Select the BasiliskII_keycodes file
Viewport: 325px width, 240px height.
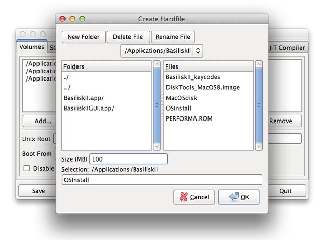pos(209,77)
